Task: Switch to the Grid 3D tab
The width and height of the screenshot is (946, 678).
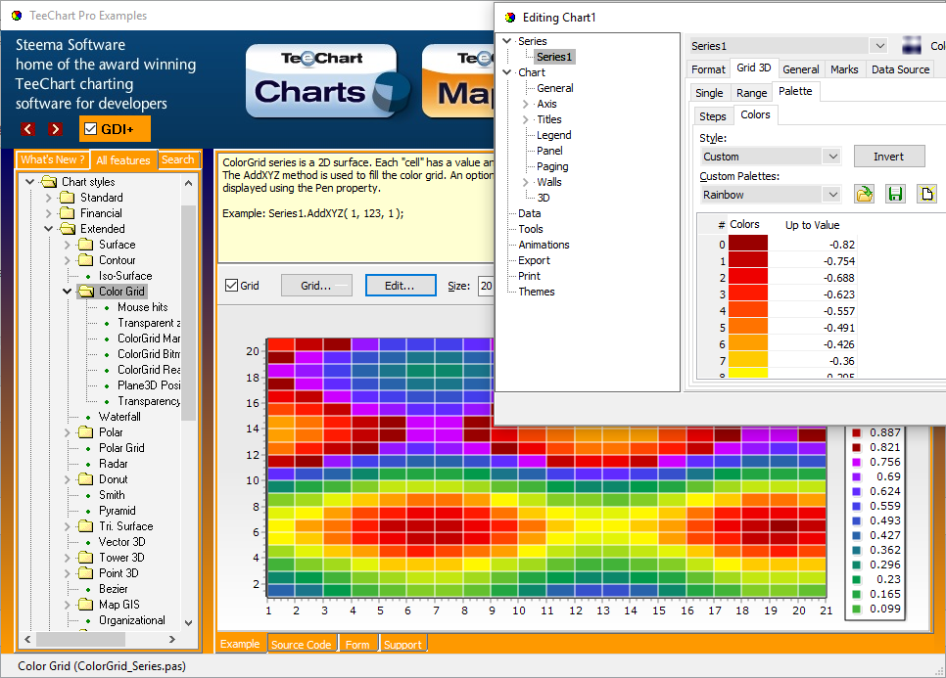Action: pos(753,68)
